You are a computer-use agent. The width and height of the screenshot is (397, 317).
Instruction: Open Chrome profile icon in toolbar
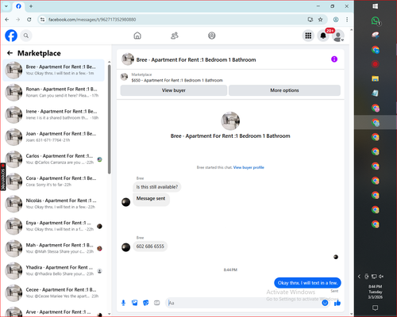pyautogui.click(x=336, y=19)
